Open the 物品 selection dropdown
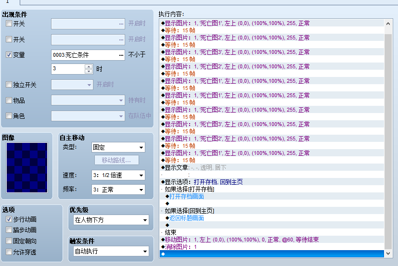The image size is (398, 266). tap(88, 100)
